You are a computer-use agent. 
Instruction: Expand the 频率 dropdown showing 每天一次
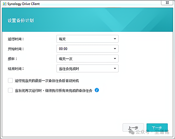pos(87,59)
